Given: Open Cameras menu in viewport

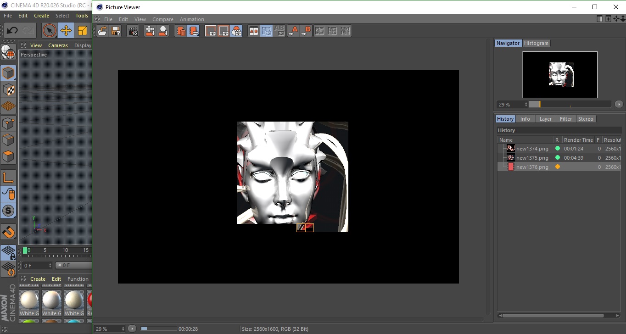Looking at the screenshot, I should tap(58, 45).
